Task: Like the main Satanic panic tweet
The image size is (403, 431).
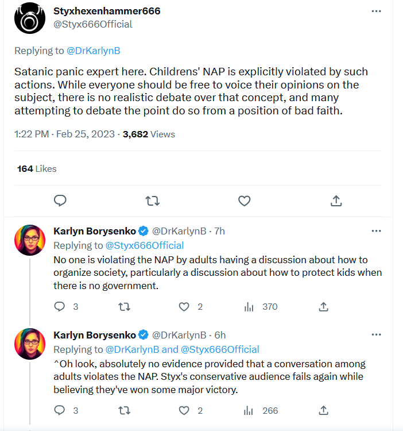Action: pos(245,201)
